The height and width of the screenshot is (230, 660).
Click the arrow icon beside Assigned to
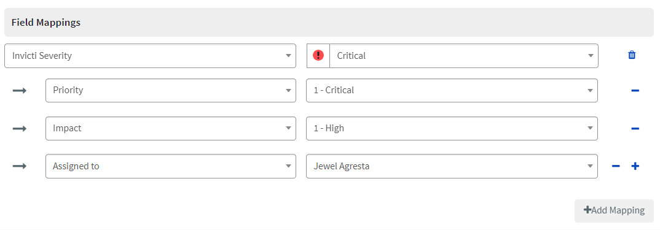click(20, 166)
